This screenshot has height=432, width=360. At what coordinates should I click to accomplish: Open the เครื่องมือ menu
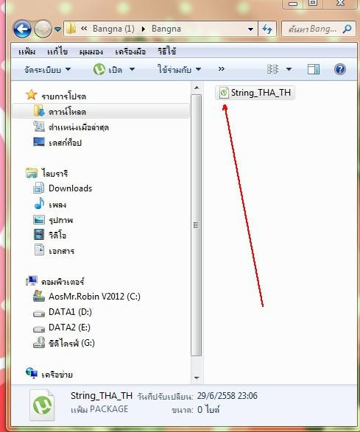pos(130,52)
